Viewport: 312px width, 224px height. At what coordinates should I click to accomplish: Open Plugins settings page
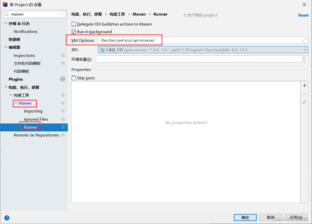pyautogui.click(x=16, y=79)
